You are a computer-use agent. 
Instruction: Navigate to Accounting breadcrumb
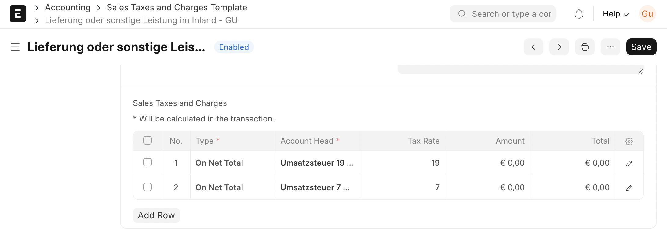point(68,8)
